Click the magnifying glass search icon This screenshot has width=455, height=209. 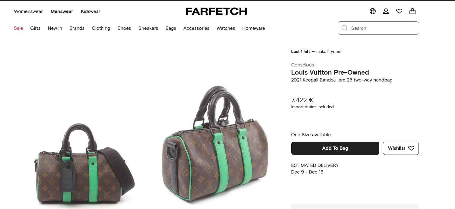point(345,28)
